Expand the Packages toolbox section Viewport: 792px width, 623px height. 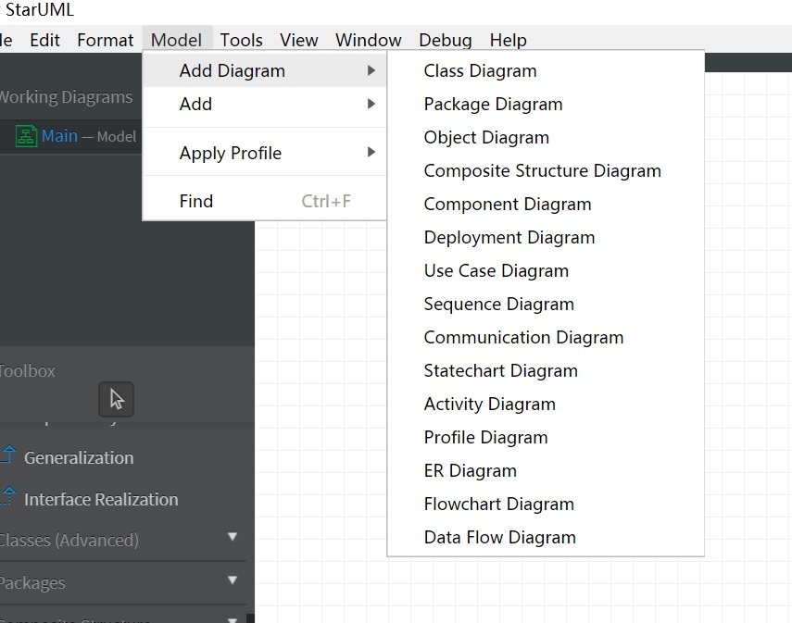(x=232, y=580)
